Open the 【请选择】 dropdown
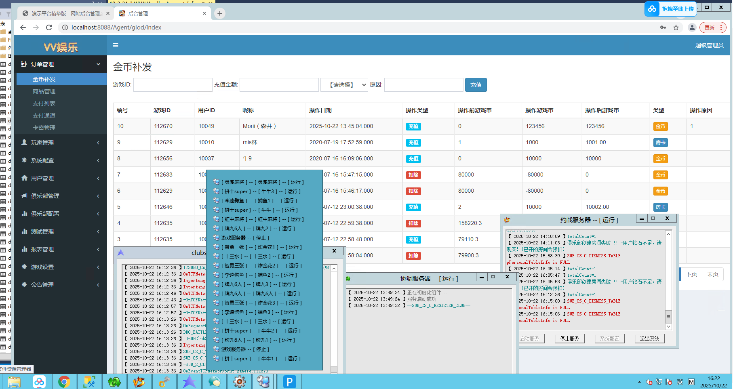The height and width of the screenshot is (389, 733). (344, 85)
